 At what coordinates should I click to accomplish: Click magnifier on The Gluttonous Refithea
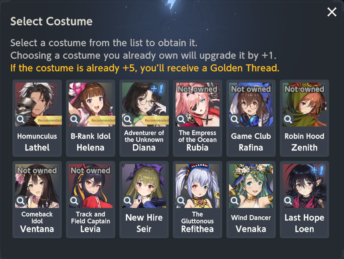tap(181, 201)
